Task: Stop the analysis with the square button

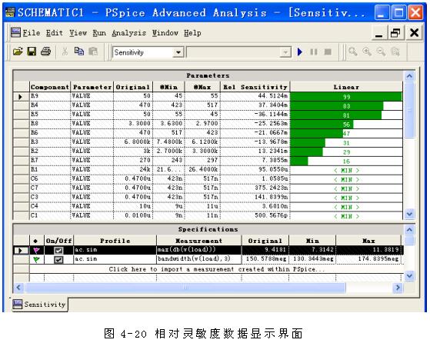Action: pyautogui.click(x=328, y=52)
